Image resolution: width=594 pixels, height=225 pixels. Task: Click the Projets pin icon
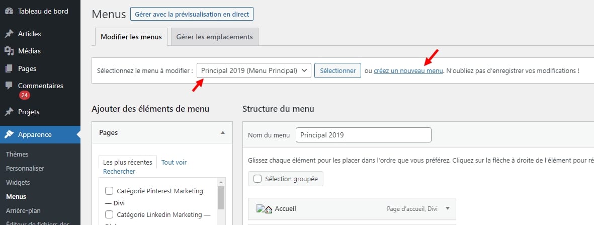(x=9, y=112)
